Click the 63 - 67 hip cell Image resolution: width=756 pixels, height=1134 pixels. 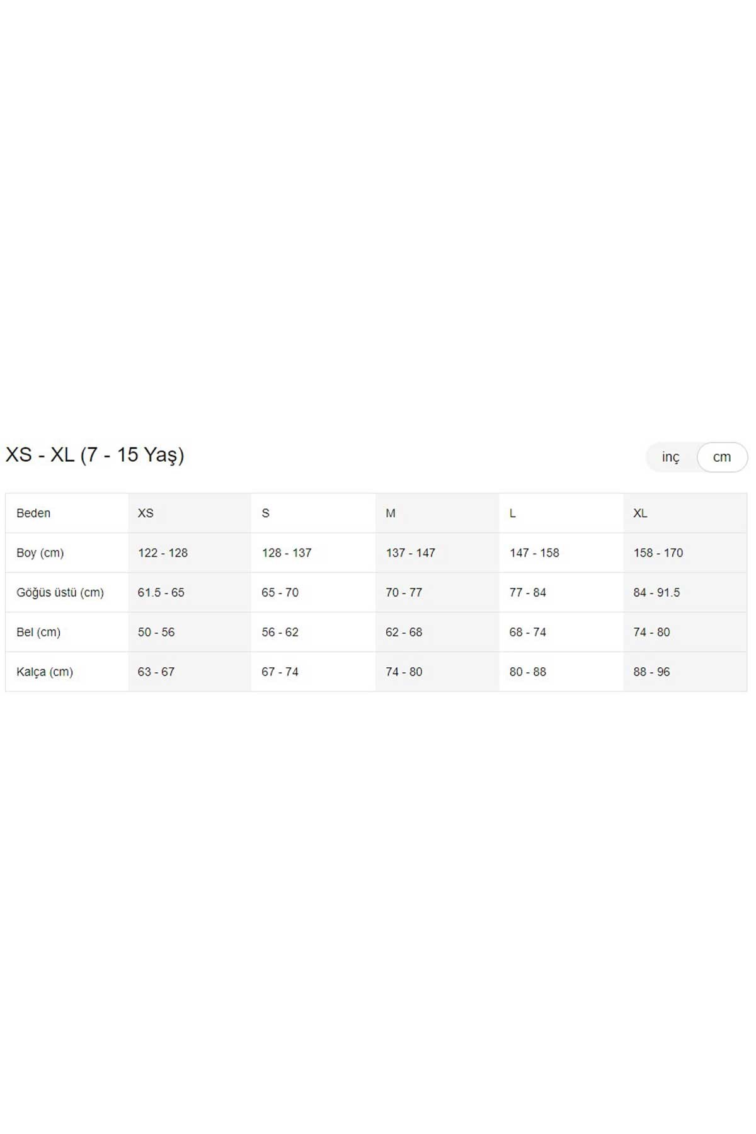[x=156, y=672]
